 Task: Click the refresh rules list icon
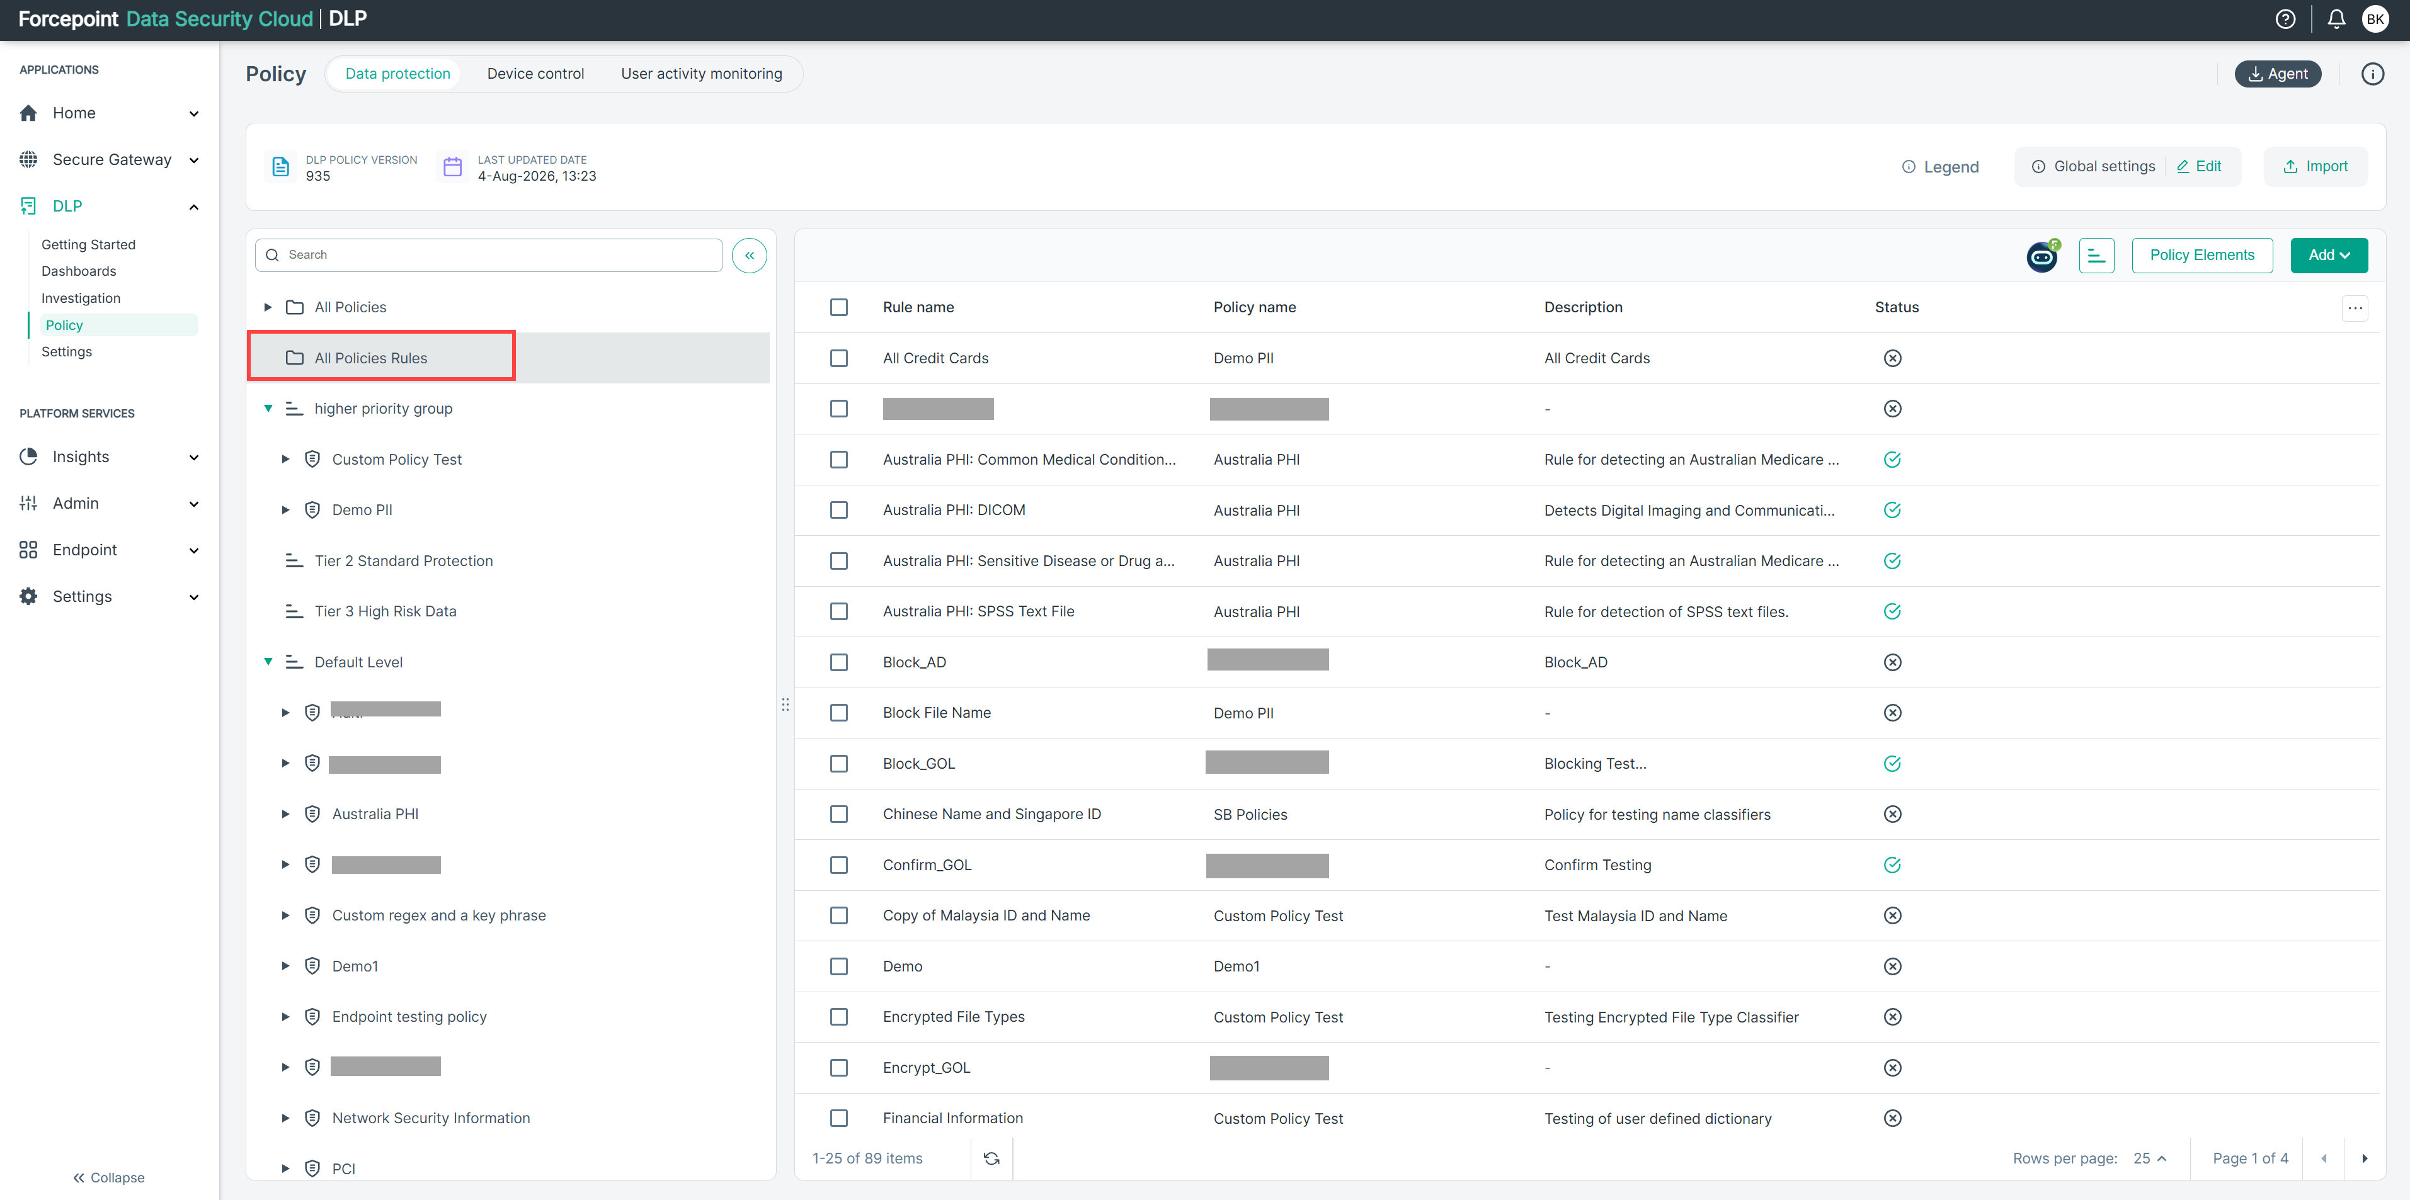991,1158
